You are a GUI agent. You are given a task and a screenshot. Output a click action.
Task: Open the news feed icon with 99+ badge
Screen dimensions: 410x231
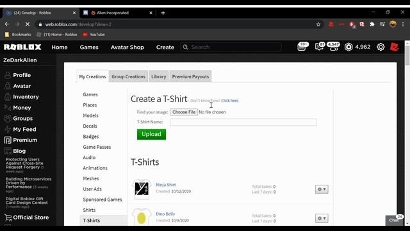pyautogui.click(x=302, y=47)
